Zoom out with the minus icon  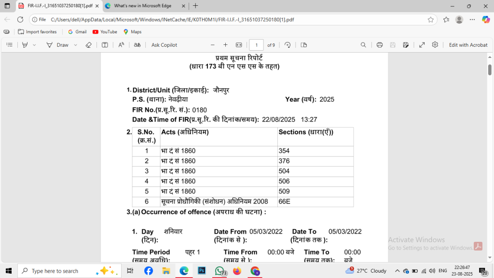pos(212,45)
